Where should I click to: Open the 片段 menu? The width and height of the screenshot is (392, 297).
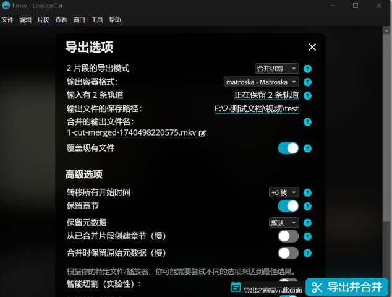pos(43,20)
